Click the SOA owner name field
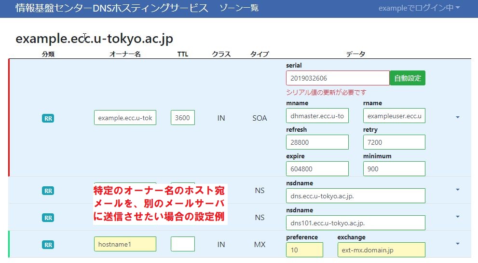This screenshot has width=478, height=263. point(125,118)
